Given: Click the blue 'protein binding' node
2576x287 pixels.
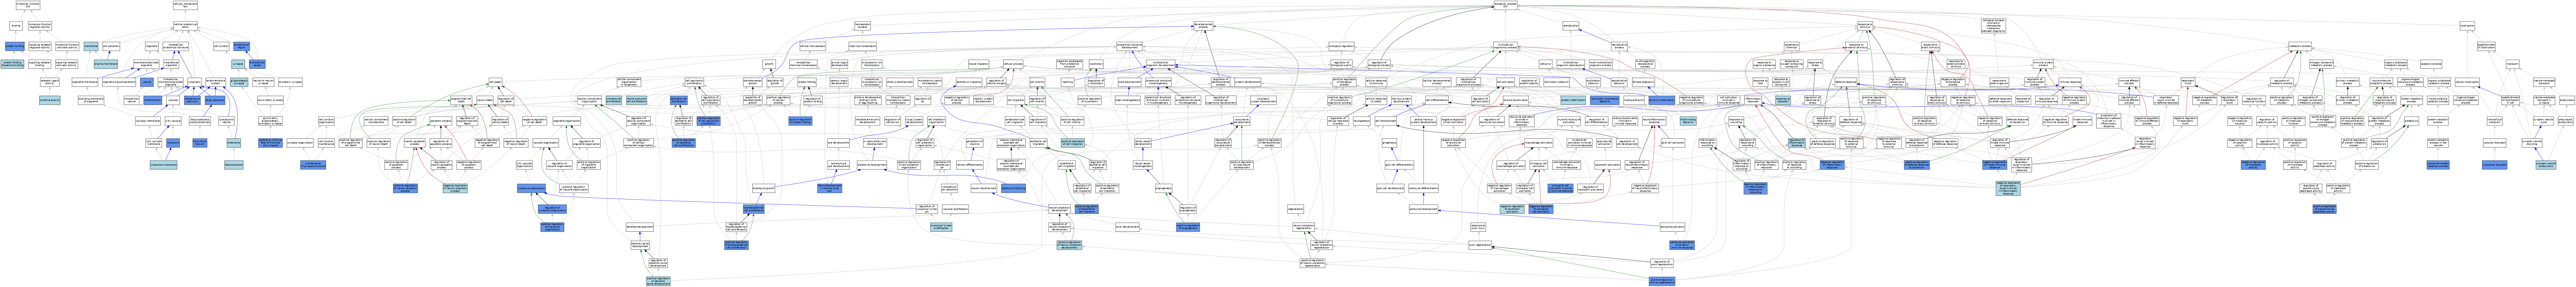Looking at the screenshot, I should pos(15,46).
